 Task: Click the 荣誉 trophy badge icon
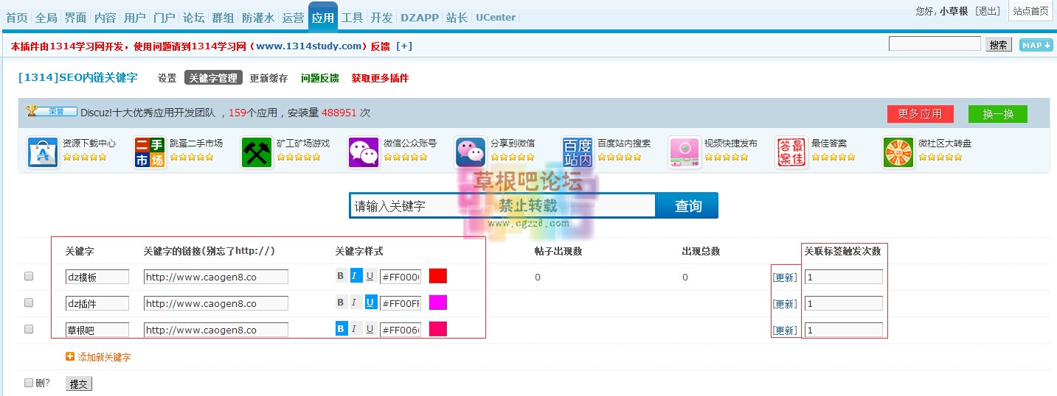[52, 112]
